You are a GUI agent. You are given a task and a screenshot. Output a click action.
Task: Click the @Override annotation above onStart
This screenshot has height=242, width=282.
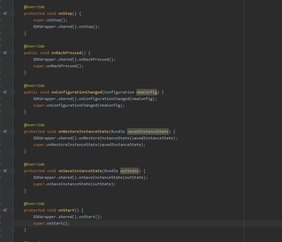34,204
